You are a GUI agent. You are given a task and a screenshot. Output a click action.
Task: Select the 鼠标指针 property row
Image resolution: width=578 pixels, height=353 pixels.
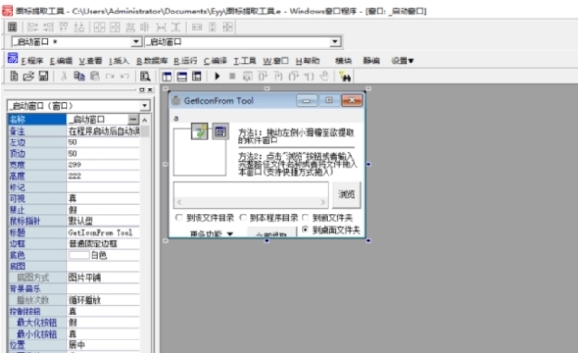(74, 221)
